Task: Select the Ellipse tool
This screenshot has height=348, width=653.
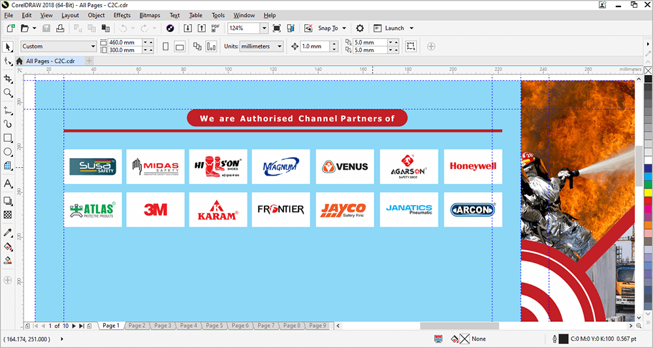Action: point(7,151)
